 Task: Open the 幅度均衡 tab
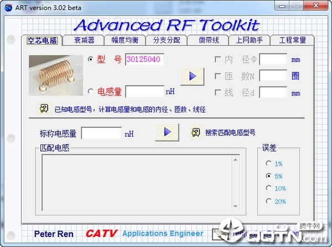pos(125,40)
